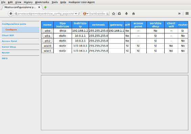Show more toolbar items with the double chevron

click(179, 14)
